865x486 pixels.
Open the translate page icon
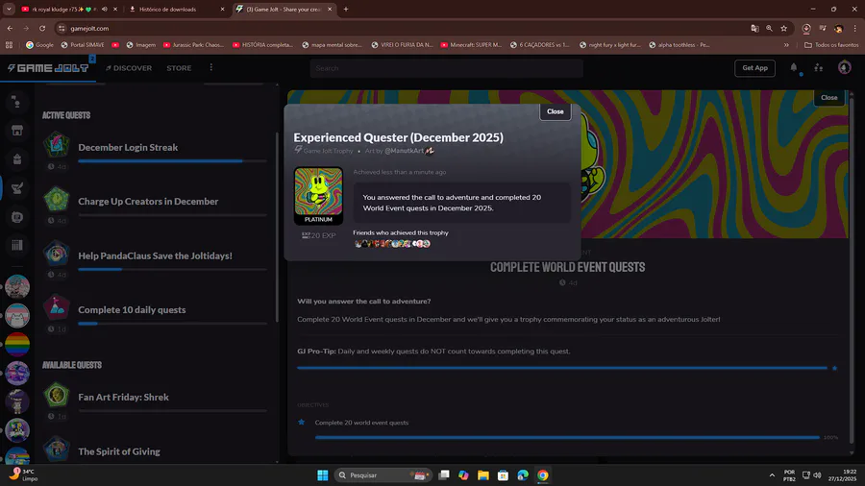[x=754, y=28]
